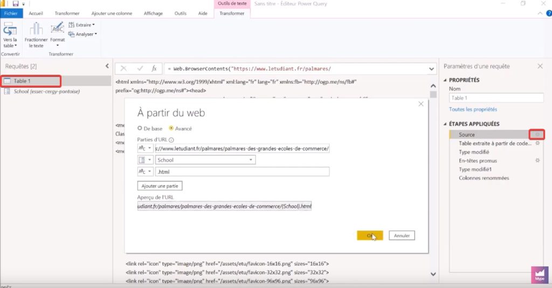
Task: Switch to the Ajouter une colonne tab
Action: 112,13
